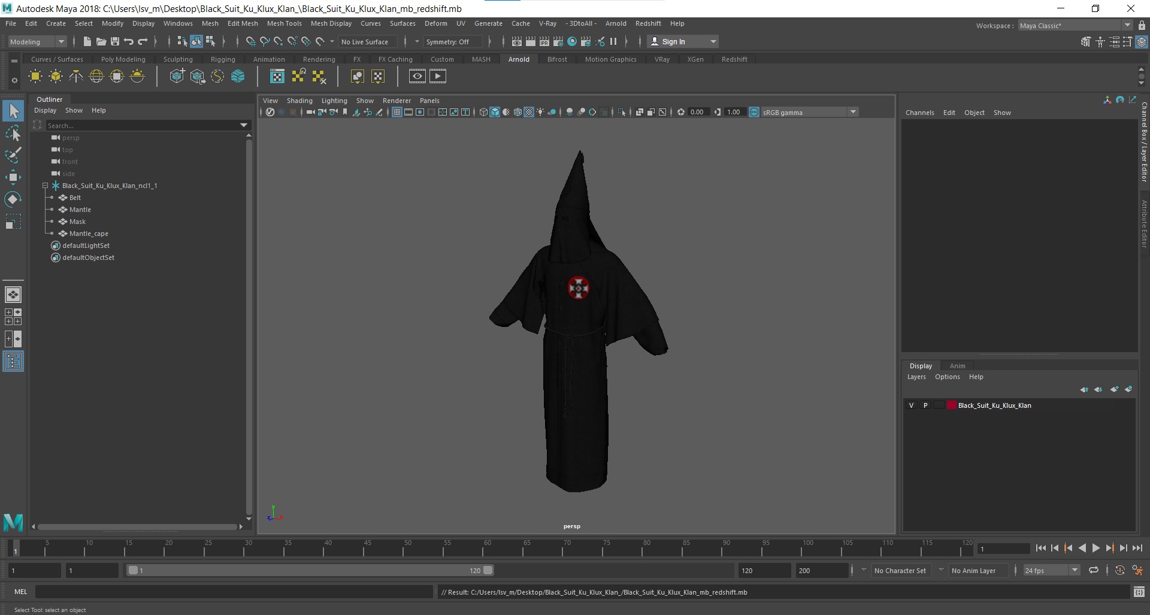Screen dimensions: 1150x615
Task: Click the Select tool arrow icon
Action: point(13,111)
